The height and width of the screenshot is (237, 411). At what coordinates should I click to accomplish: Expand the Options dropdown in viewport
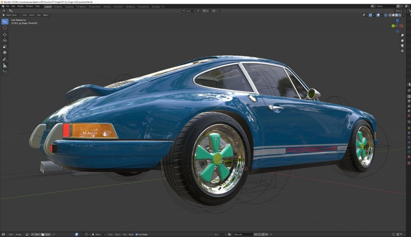400,11
